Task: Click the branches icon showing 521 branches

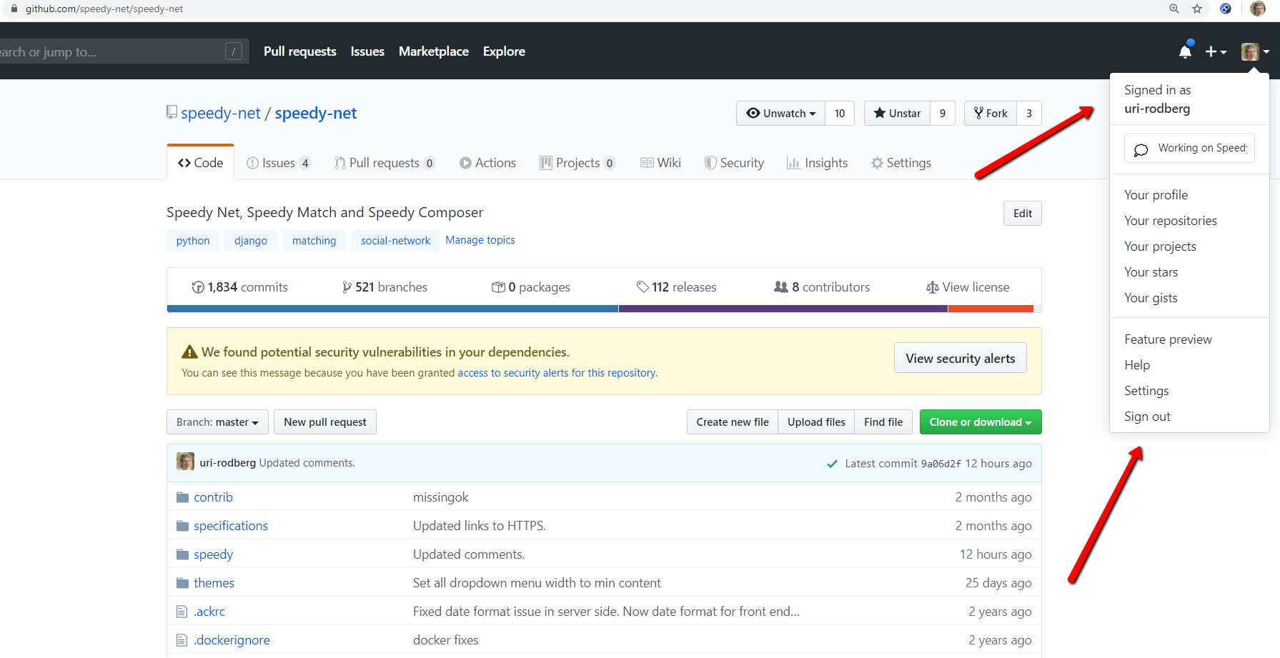Action: pos(347,286)
